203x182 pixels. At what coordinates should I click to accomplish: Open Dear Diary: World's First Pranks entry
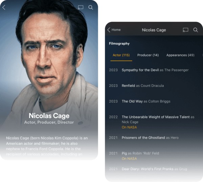pos(148,169)
